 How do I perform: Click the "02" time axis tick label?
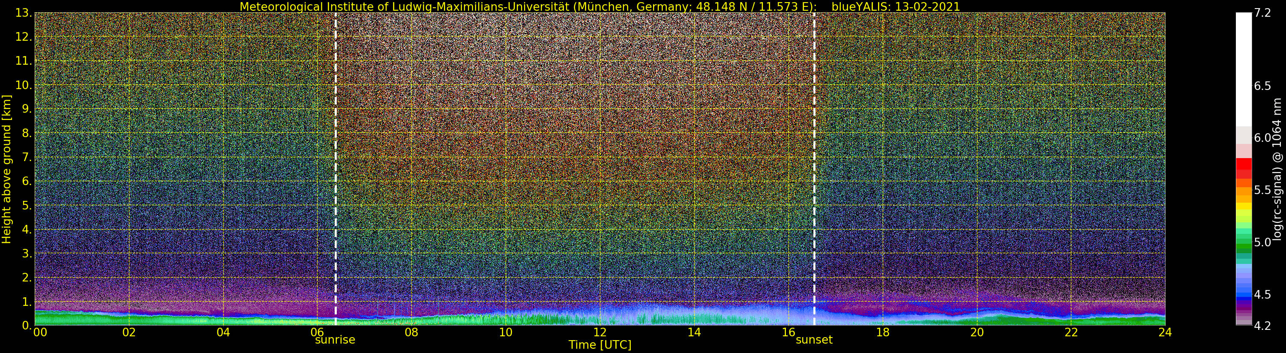tap(129, 332)
